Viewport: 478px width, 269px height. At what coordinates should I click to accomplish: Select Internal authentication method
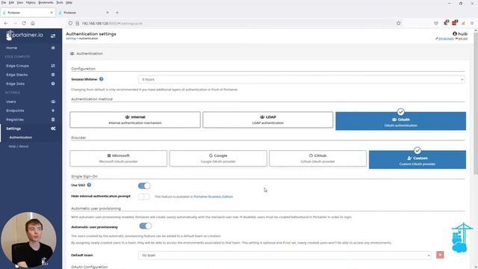tap(135, 120)
